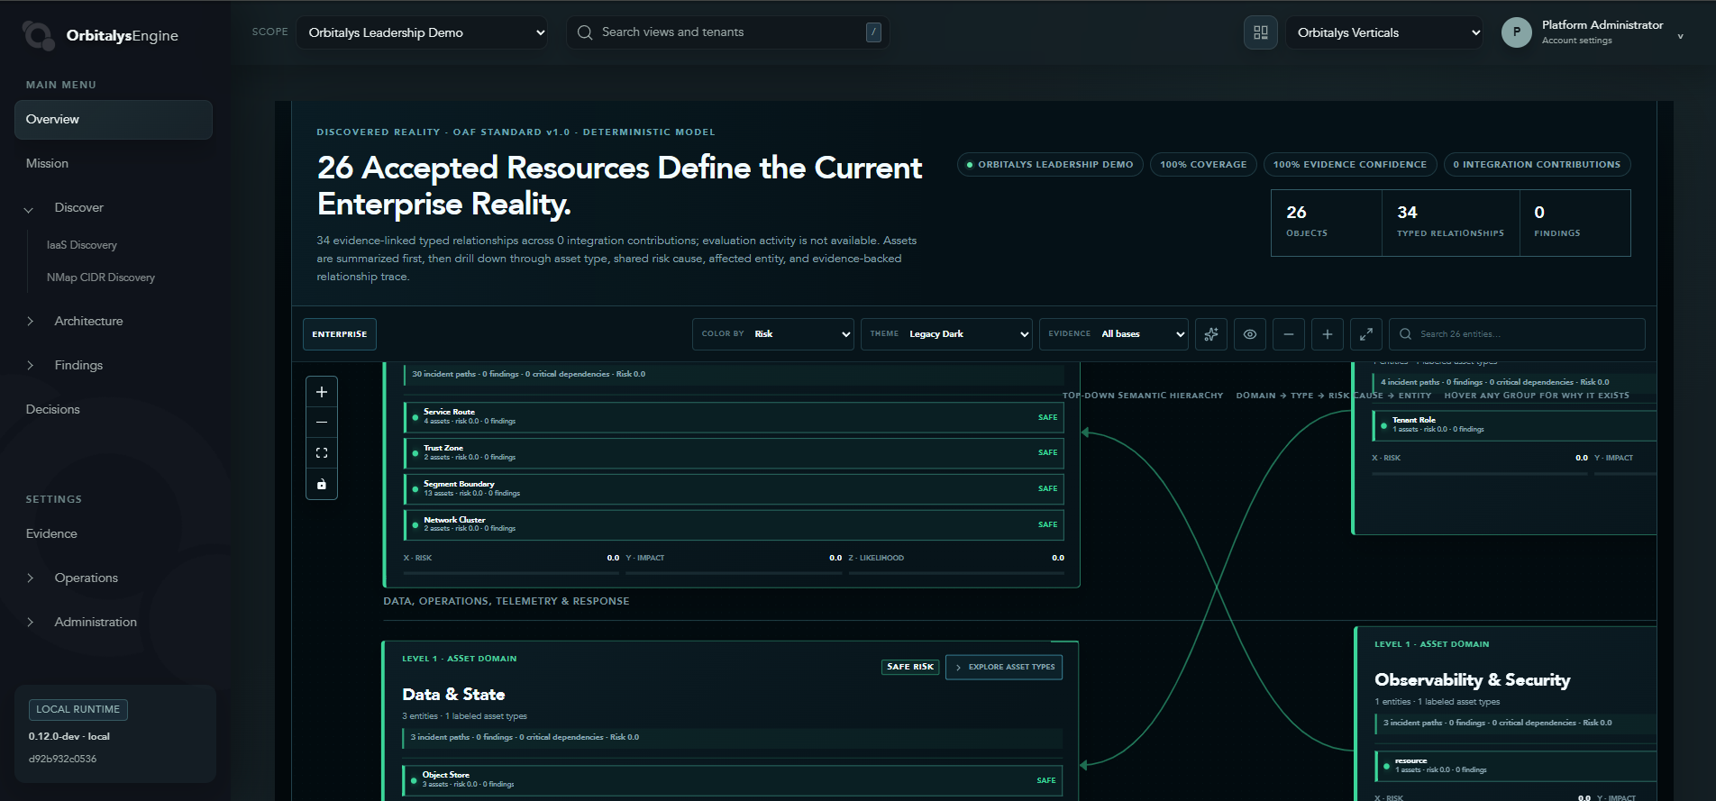1716x801 pixels.
Task: Click the Observability & Security domain title
Action: pos(1473,680)
